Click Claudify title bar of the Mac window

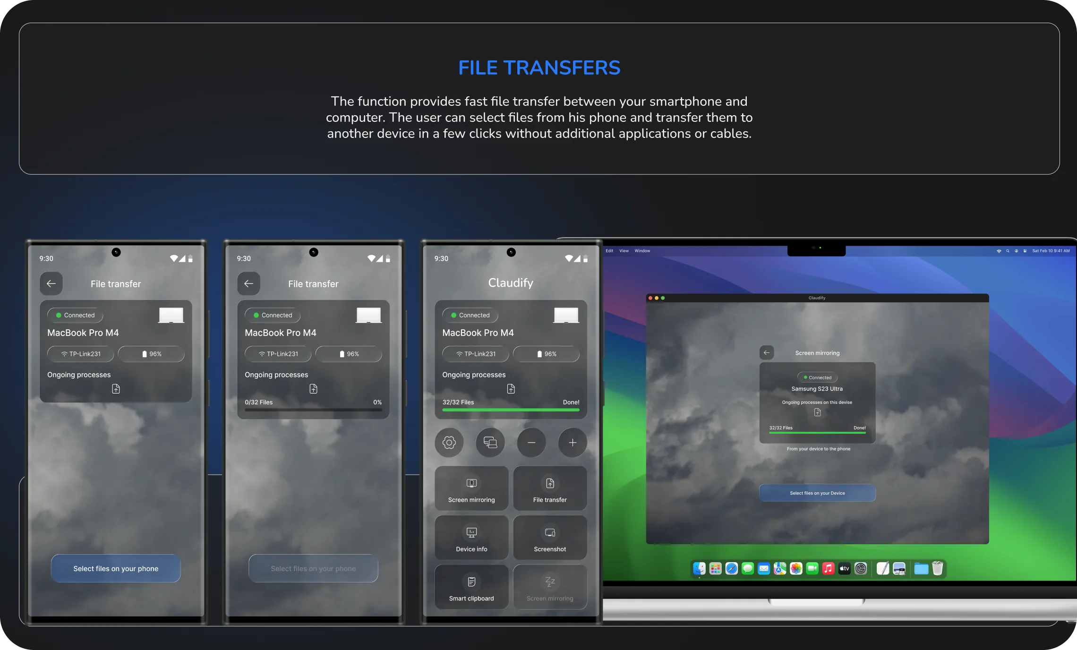pos(817,298)
